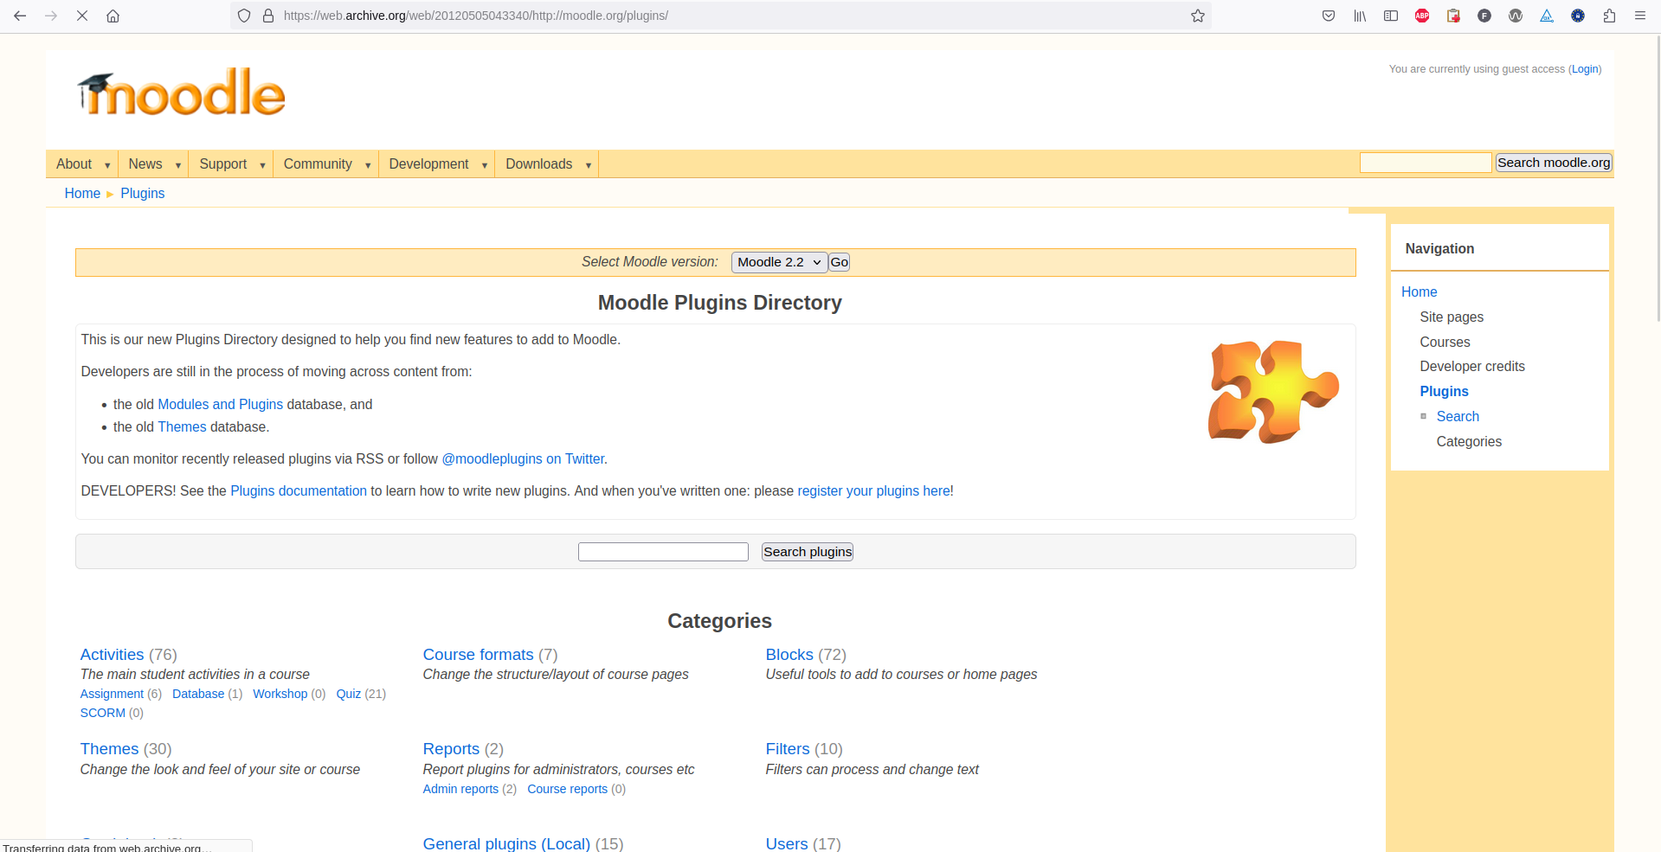Click the Search plugins button
Image resolution: width=1661 pixels, height=852 pixels.
808,552
